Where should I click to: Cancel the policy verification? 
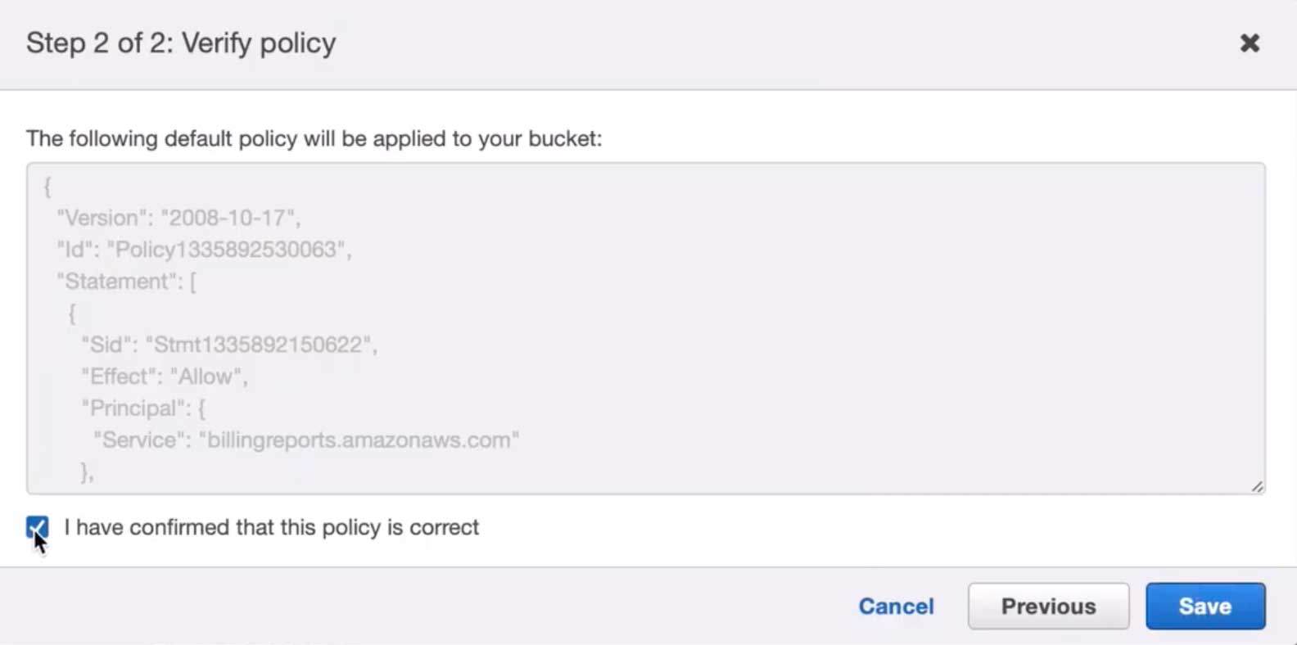coord(896,607)
